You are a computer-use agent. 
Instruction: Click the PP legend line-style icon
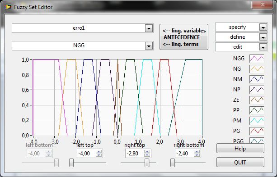[x=257, y=110]
